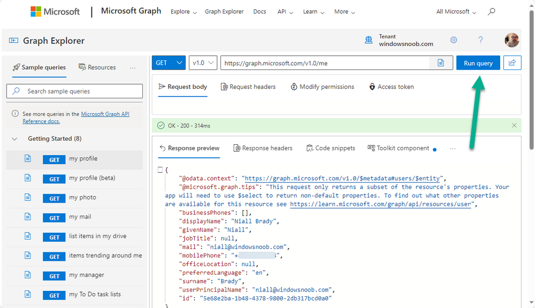This screenshot has height=308, width=535.
Task: Select the my To Do task lists query
Action: 74,295
